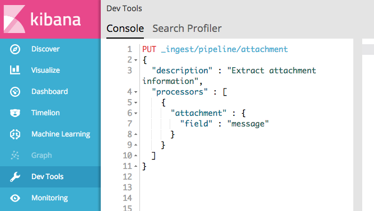The width and height of the screenshot is (374, 211).
Task: Switch to the Console tab
Action: click(x=125, y=29)
